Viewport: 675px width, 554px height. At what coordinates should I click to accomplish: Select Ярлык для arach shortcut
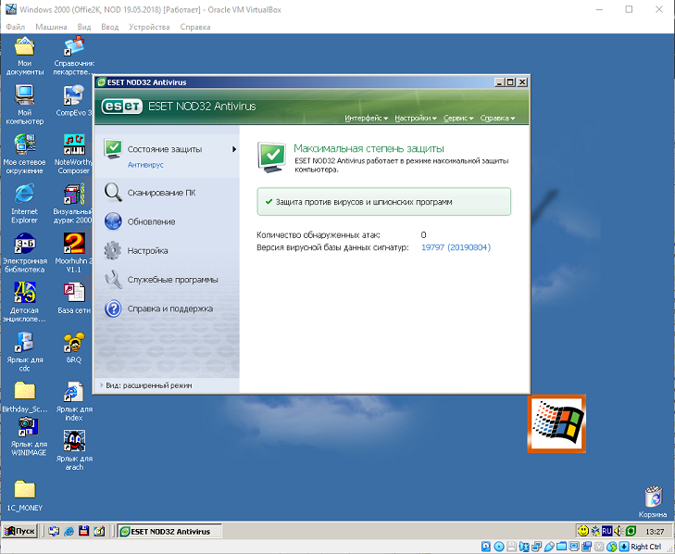click(x=74, y=450)
